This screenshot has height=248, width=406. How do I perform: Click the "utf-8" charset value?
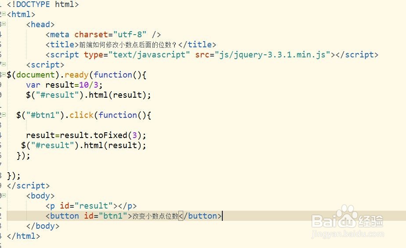coord(130,34)
